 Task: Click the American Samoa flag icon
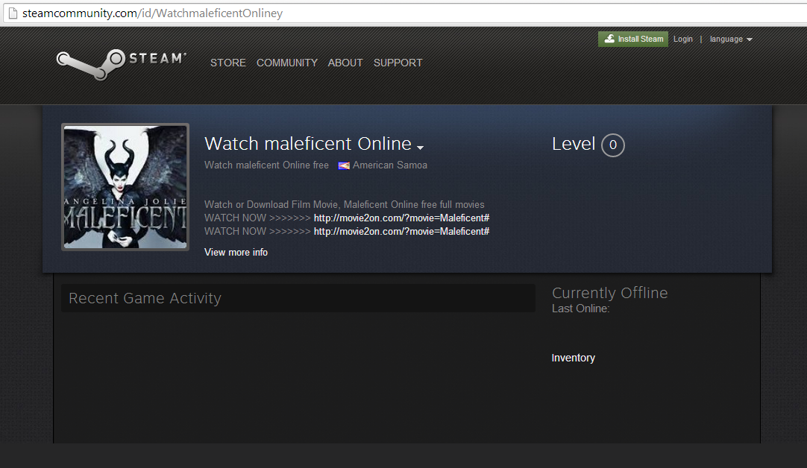tap(344, 165)
